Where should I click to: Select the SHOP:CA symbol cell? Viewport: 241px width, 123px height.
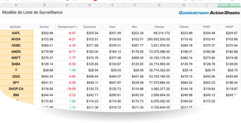16,89
